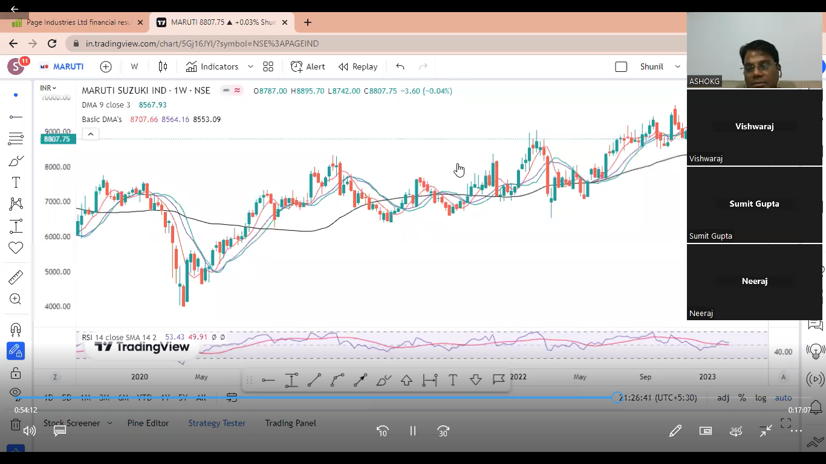Select the candlestick chart style icon
This screenshot has height=464, width=826.
point(163,66)
